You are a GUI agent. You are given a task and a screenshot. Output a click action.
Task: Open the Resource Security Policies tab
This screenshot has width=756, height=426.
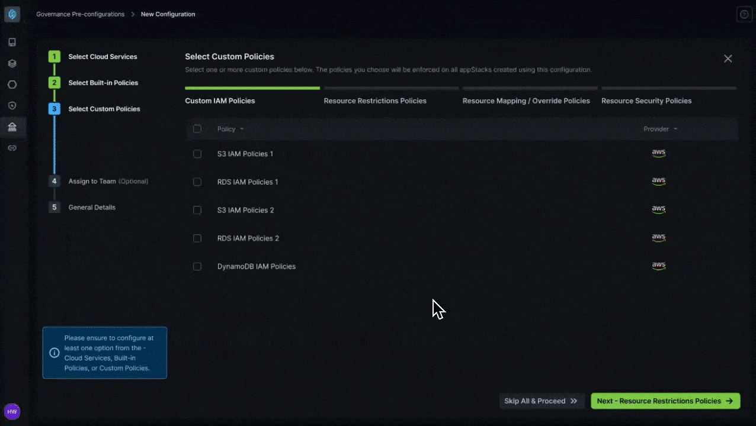tap(646, 101)
